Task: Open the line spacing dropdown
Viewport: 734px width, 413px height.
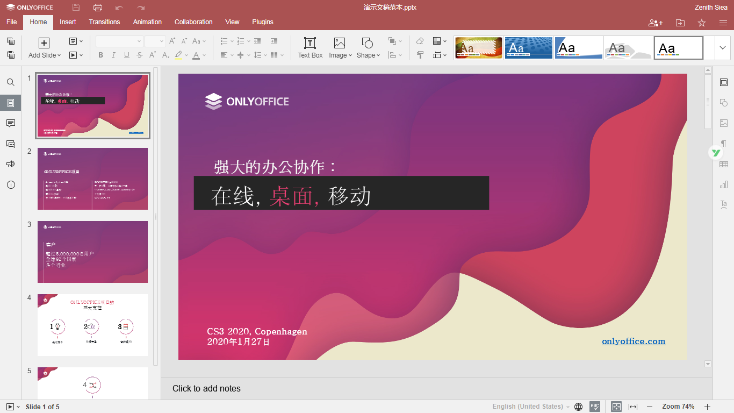Action: [260, 55]
